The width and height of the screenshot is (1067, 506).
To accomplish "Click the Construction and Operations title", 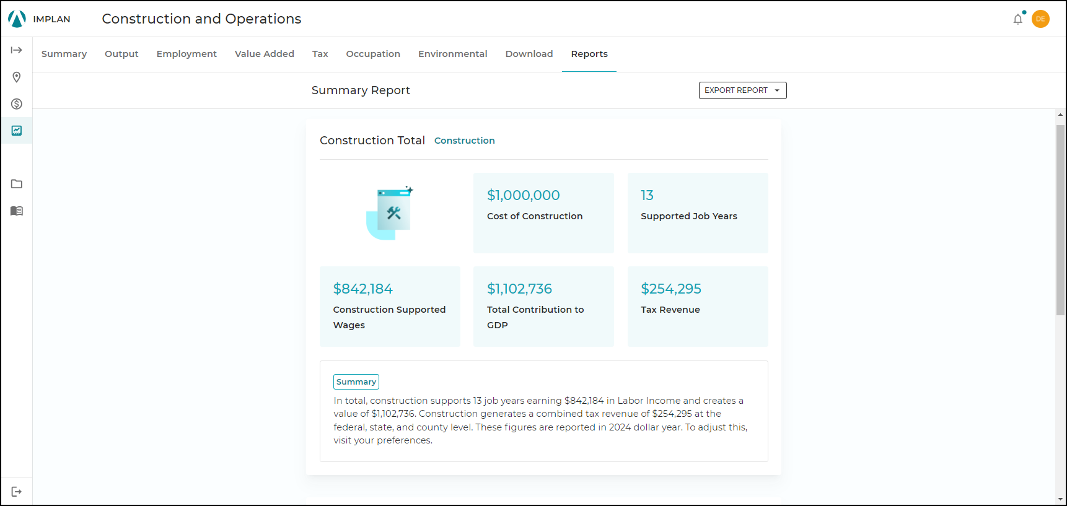I will click(x=201, y=19).
